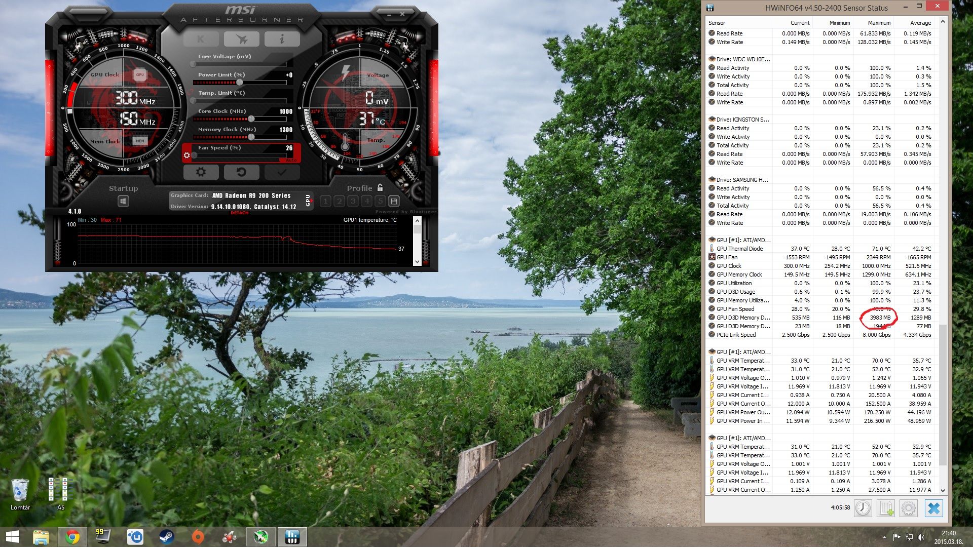Toggle the Profile lock icon
The image size is (973, 549).
(x=380, y=187)
